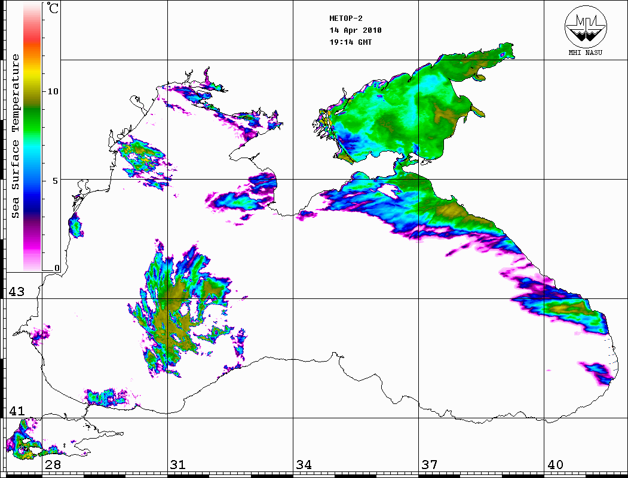Image resolution: width=628 pixels, height=478 pixels.
Task: Click the longitude label "34"
Action: coord(304,464)
